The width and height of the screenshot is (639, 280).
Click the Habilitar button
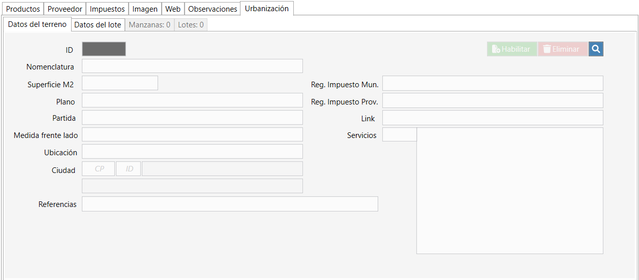pos(511,49)
